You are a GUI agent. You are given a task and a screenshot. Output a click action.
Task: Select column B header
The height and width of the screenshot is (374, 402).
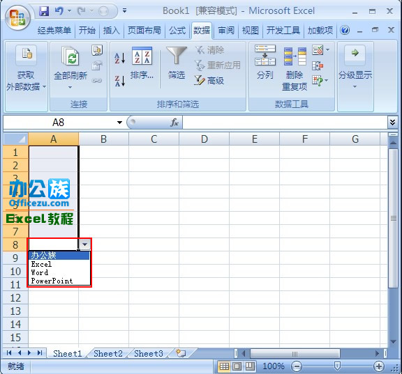pos(103,139)
